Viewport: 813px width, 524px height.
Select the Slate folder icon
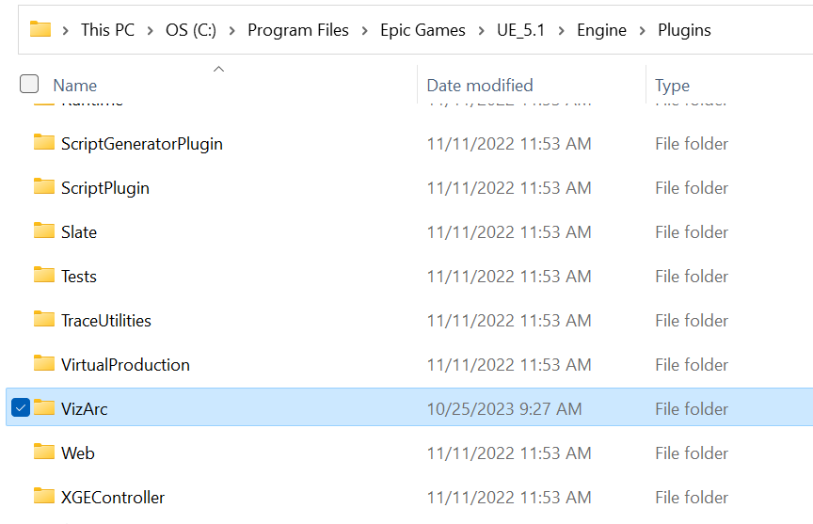point(44,231)
